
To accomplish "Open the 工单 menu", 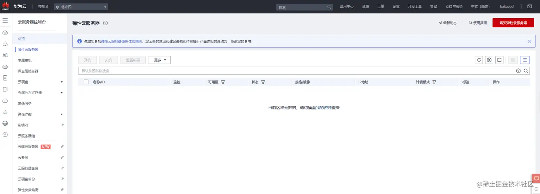I will [381, 7].
